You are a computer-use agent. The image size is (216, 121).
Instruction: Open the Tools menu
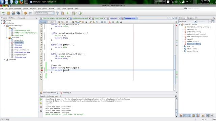[x=64, y=8]
